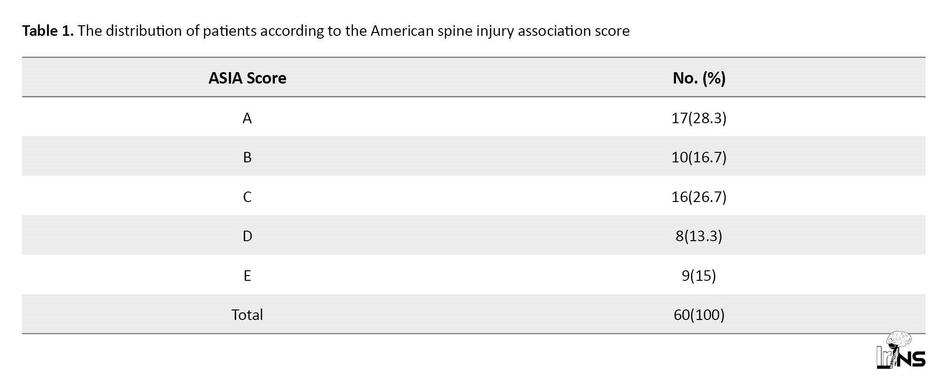The height and width of the screenshot is (383, 936).
Task: Select the 10(16.7) value cell
Action: (x=699, y=157)
